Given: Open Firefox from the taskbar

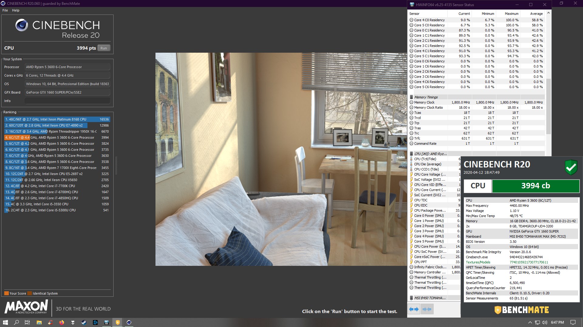Looking at the screenshot, I should (62, 322).
